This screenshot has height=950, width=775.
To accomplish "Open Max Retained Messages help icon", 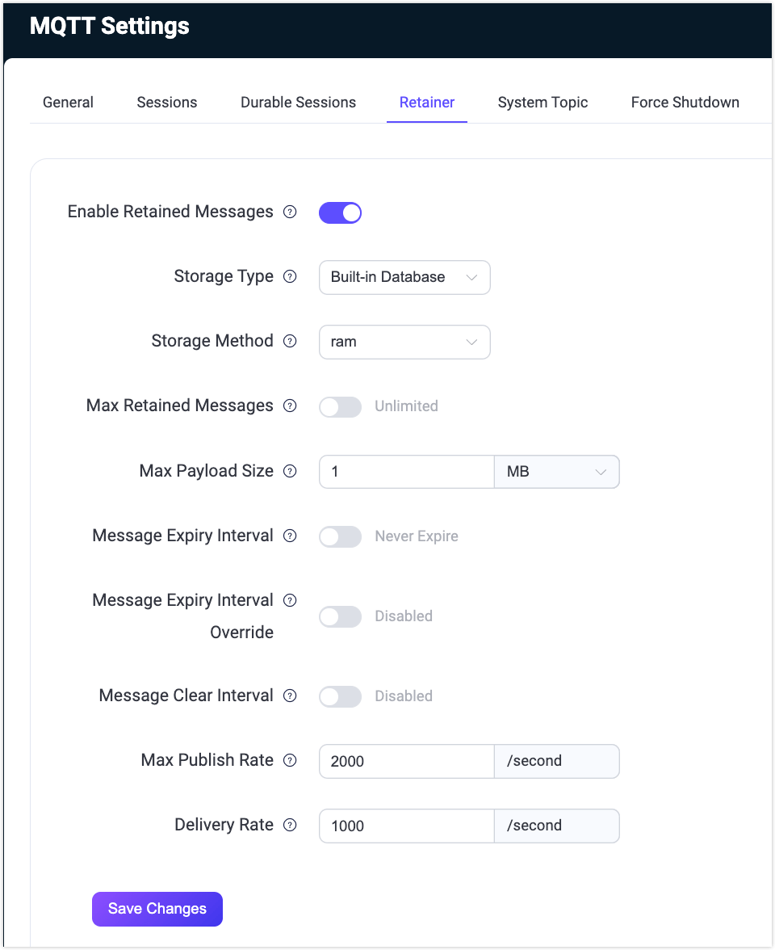I will pos(290,406).
